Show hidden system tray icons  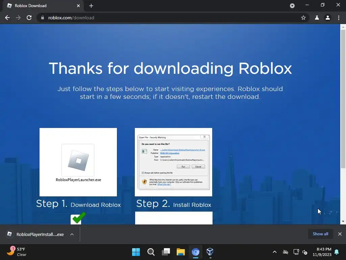(x=275, y=252)
